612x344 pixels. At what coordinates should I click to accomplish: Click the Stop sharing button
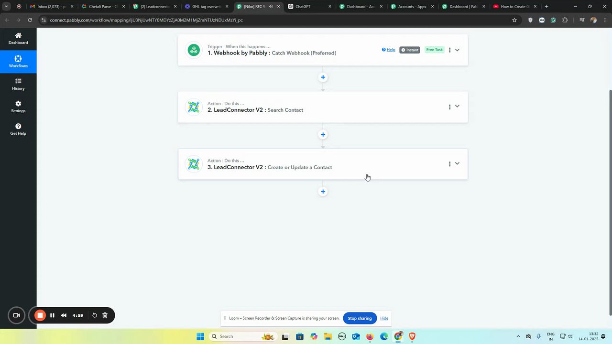pos(360,318)
